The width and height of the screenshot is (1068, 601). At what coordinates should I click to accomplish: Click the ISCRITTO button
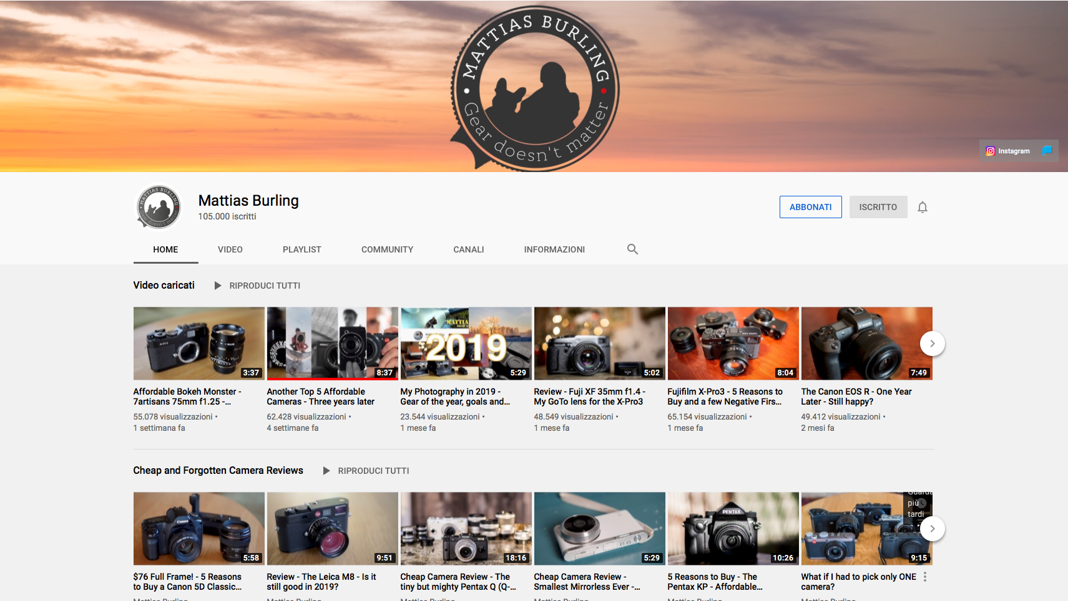pyautogui.click(x=878, y=207)
